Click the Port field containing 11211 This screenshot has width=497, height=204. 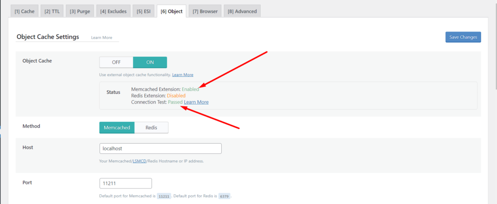click(x=126, y=184)
